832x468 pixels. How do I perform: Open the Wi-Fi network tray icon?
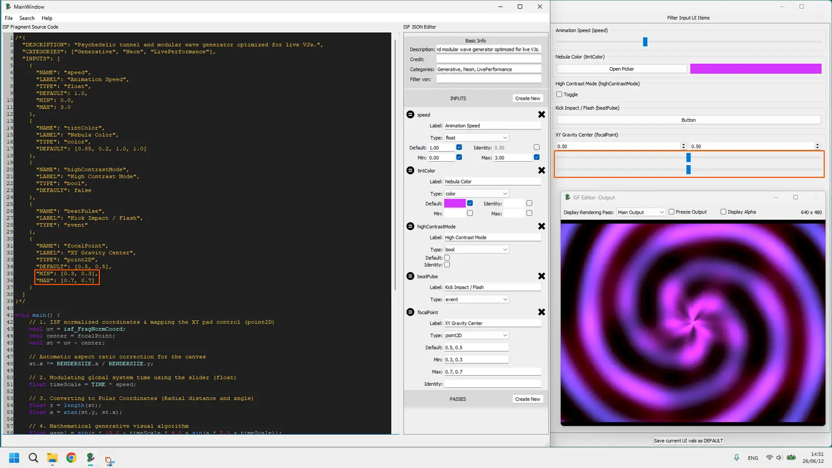point(769,458)
